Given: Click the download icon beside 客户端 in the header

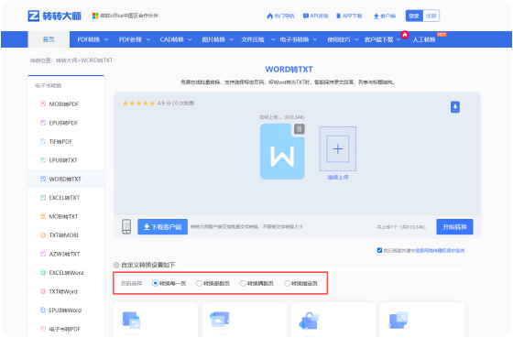Looking at the screenshot, I should 376,16.
